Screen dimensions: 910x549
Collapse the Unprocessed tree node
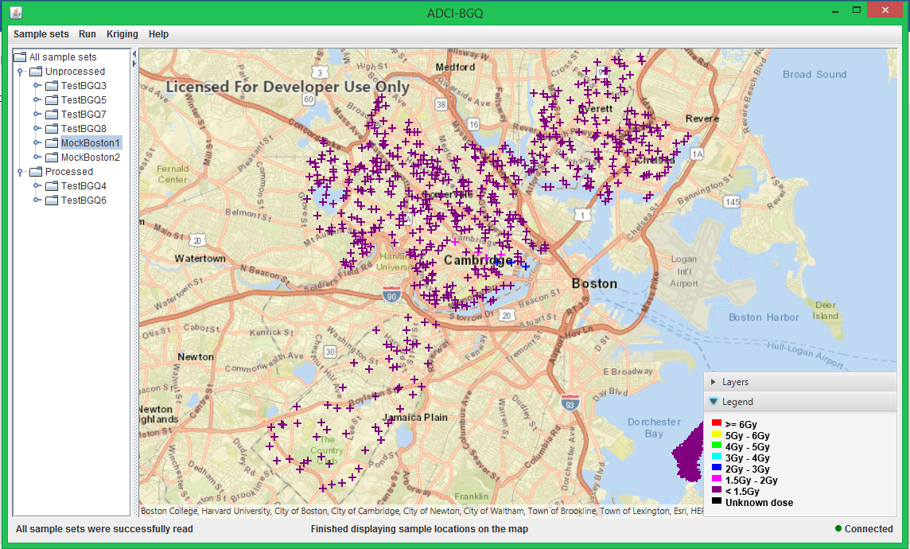point(21,72)
